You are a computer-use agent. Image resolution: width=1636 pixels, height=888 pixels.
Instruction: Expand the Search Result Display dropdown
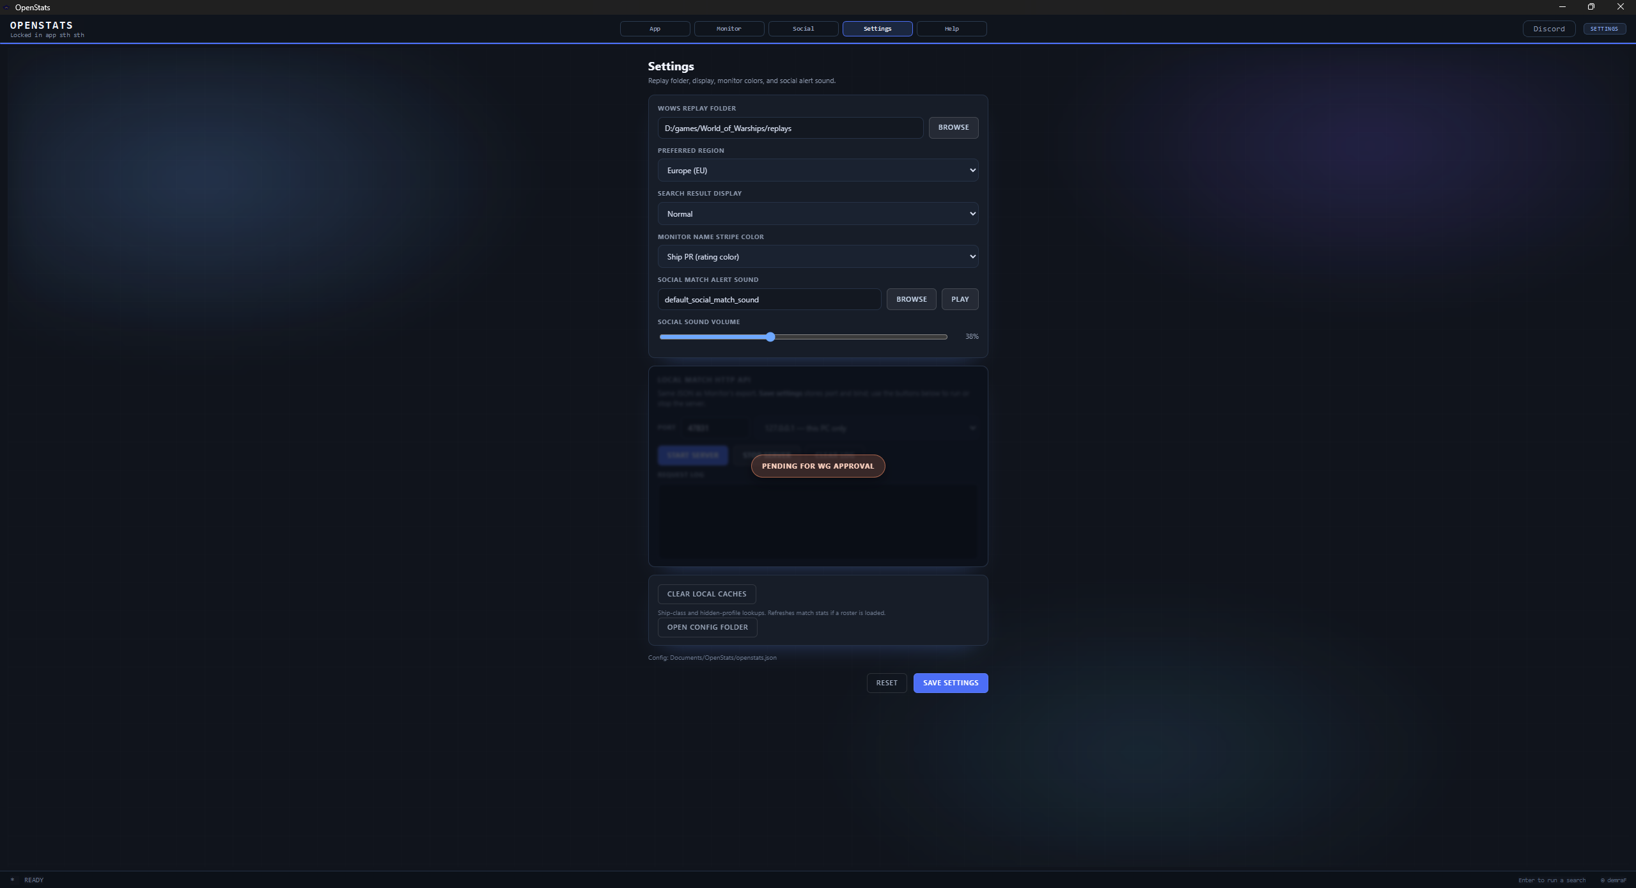point(818,214)
